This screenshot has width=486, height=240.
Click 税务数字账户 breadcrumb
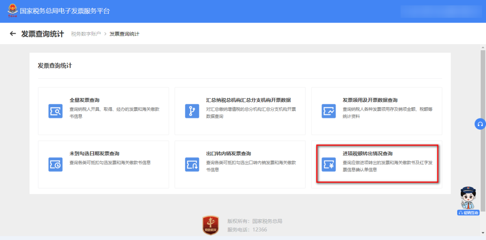pos(86,34)
